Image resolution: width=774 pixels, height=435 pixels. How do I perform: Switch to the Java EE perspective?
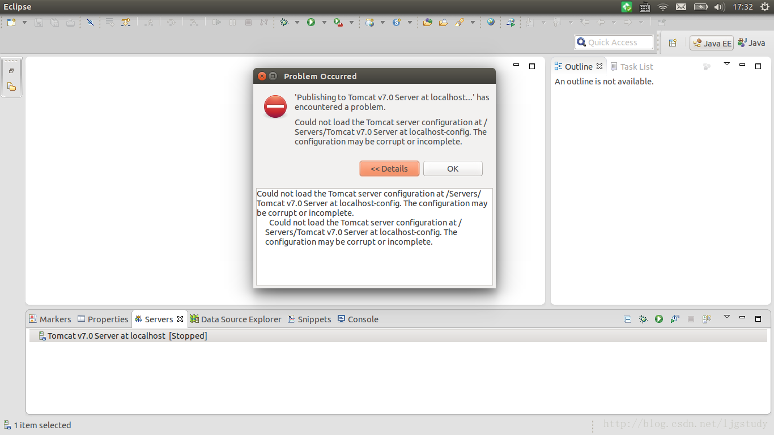tap(712, 43)
